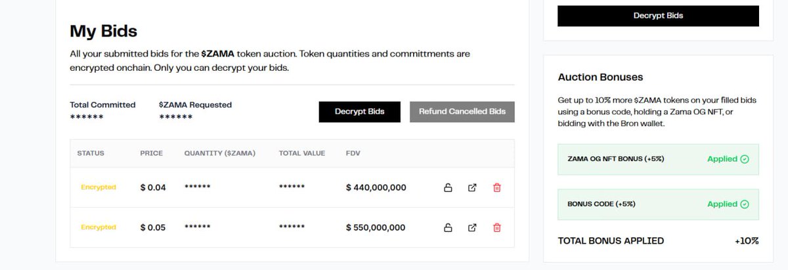Click the lock icon on $0.05 bid
Viewport: 788px width, 270px height.
point(448,227)
